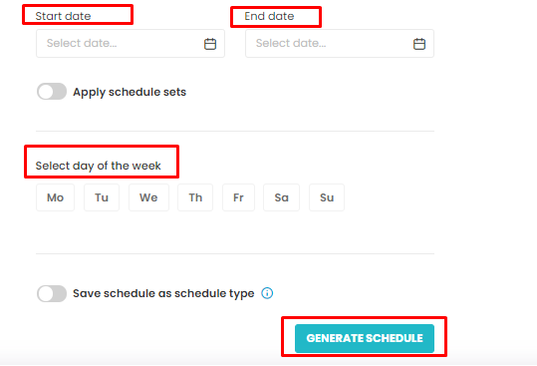Screen dimensions: 537x366
Task: Select Mo day button
Action: tap(55, 197)
